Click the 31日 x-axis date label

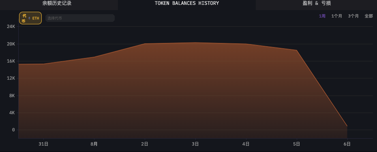point(43,144)
